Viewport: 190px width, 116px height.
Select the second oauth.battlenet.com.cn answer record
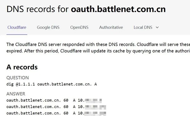tap(56, 107)
